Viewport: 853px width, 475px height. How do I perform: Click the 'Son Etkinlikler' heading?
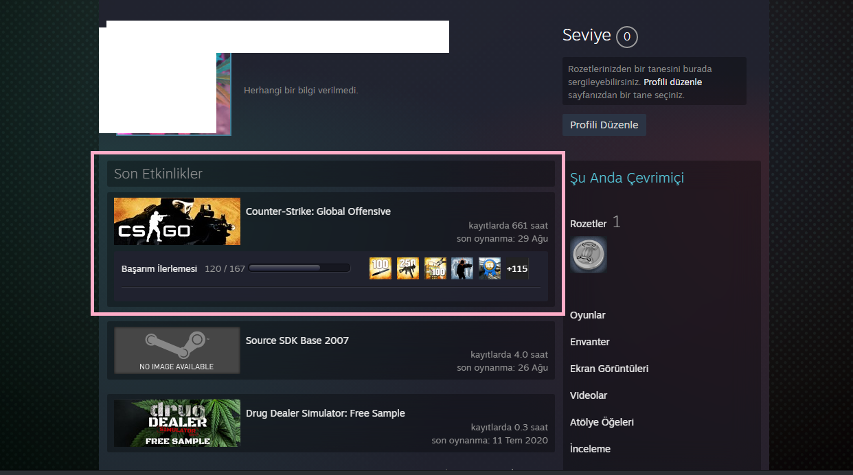tap(158, 174)
